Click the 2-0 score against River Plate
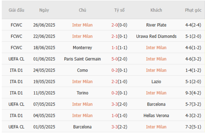Image resolution: width=205 pixels, height=133 pixels. pyautogui.click(x=115, y=25)
